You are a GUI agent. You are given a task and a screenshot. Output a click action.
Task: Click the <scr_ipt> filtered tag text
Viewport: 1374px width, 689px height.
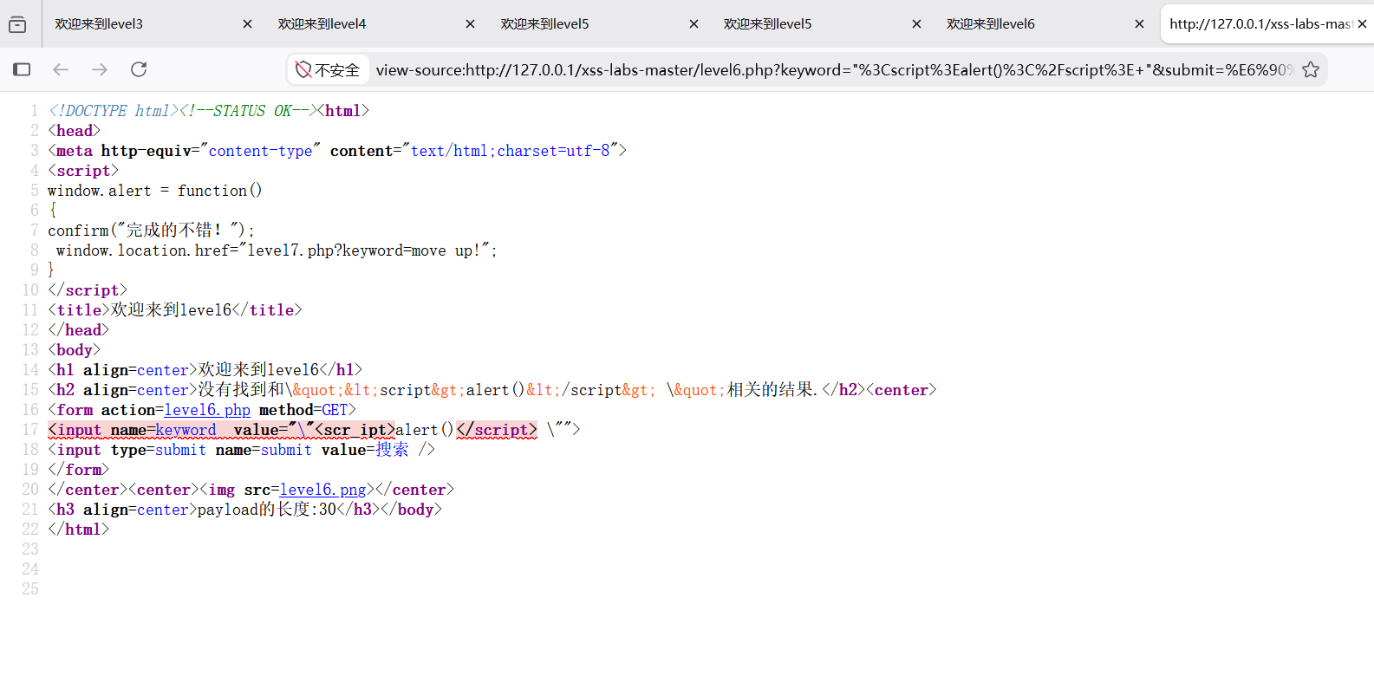(x=355, y=430)
